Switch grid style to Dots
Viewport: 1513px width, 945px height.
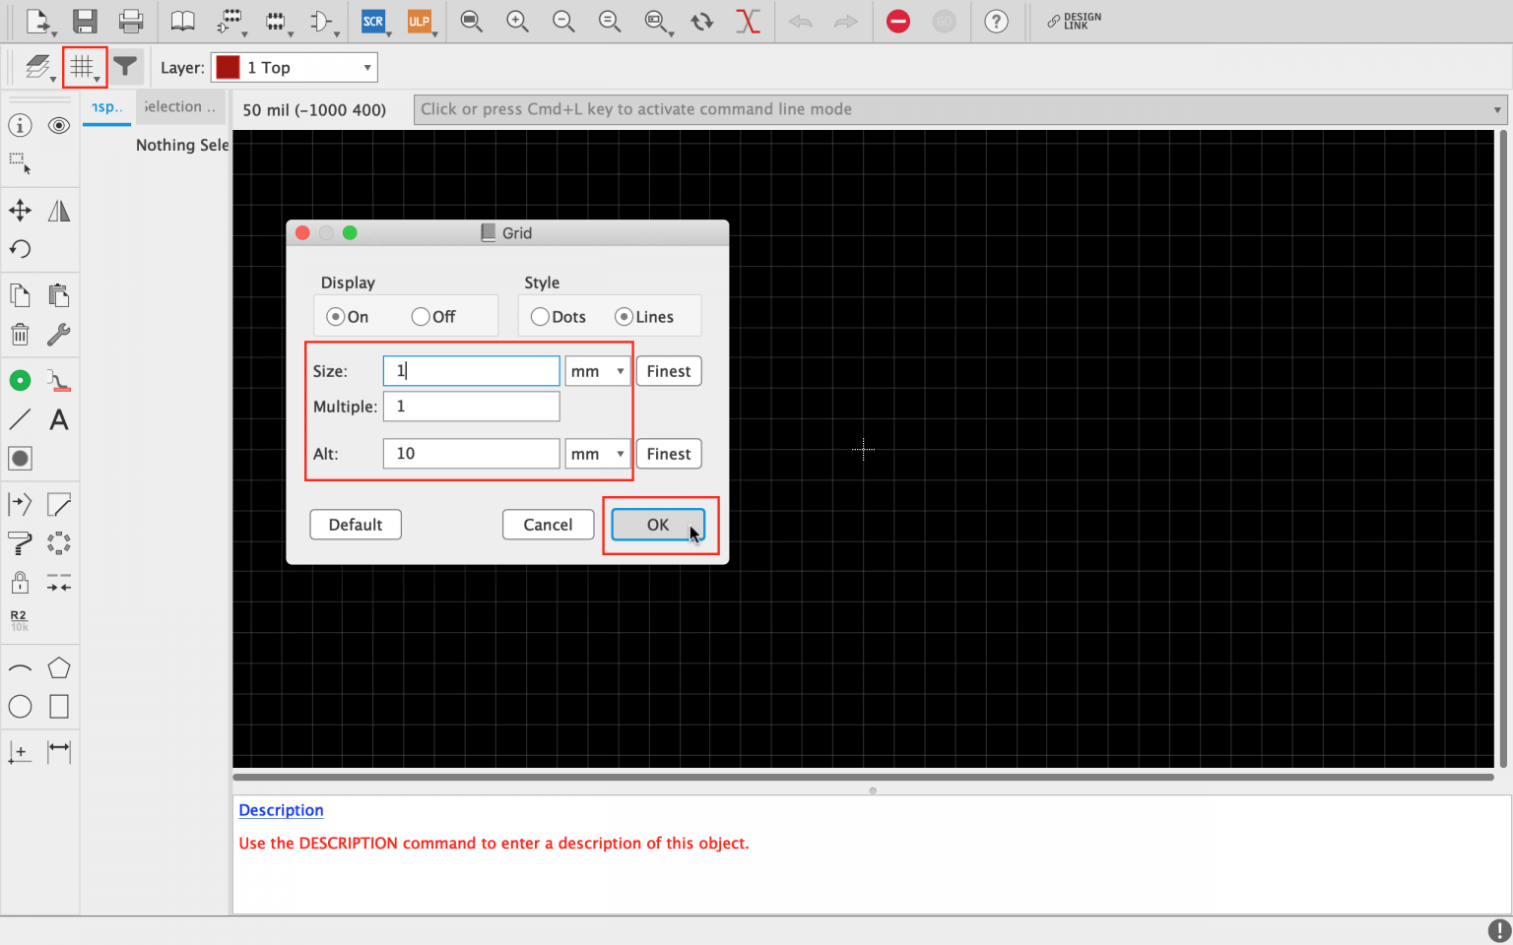tap(540, 316)
